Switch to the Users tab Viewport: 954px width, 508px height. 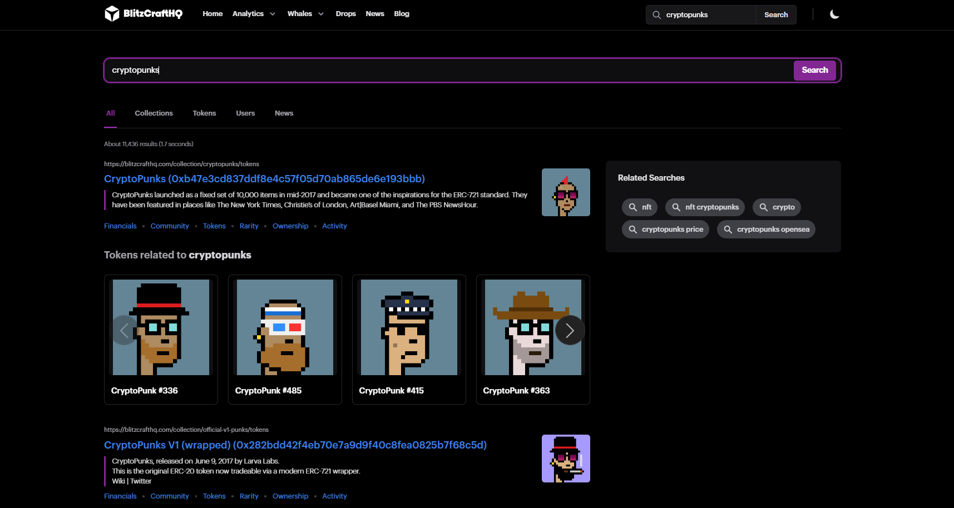245,113
